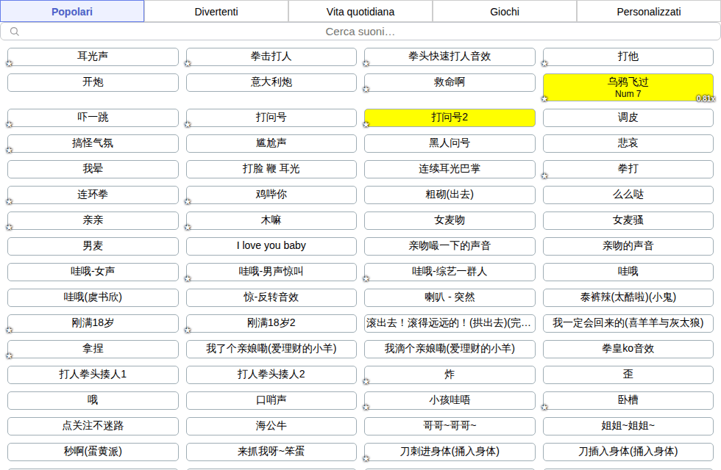This screenshot has width=721, height=470.
Task: Click the star icon on 木嘛
Action: pyautogui.click(x=188, y=227)
